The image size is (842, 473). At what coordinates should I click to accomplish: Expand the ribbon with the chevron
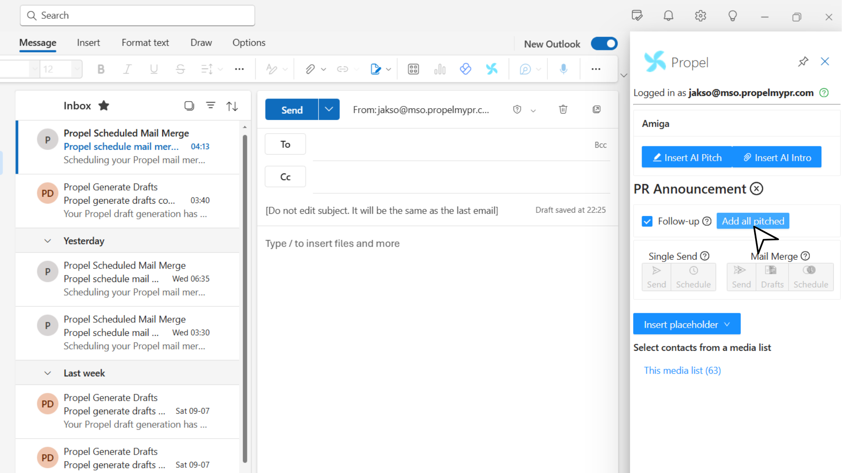tap(624, 75)
